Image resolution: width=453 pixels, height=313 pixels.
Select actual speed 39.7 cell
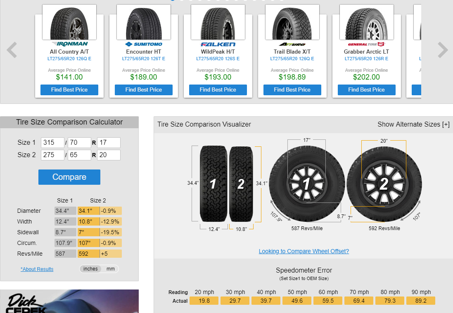pyautogui.click(x=266, y=301)
